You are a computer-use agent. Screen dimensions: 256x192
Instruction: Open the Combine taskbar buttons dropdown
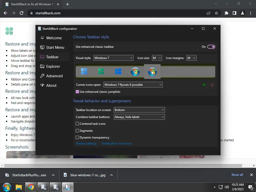coord(139,117)
